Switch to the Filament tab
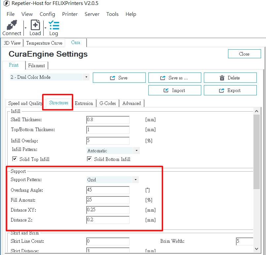This screenshot has height=255, width=266. (x=37, y=66)
